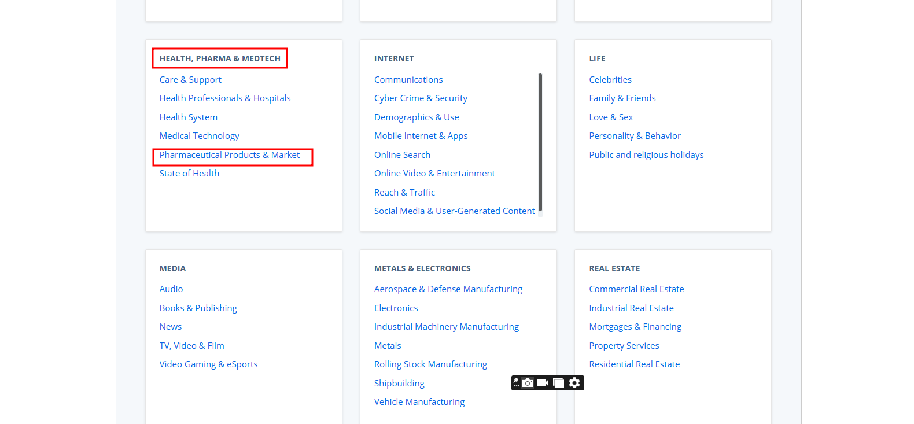Open the Health, Pharma & Medtech heading

pos(220,58)
